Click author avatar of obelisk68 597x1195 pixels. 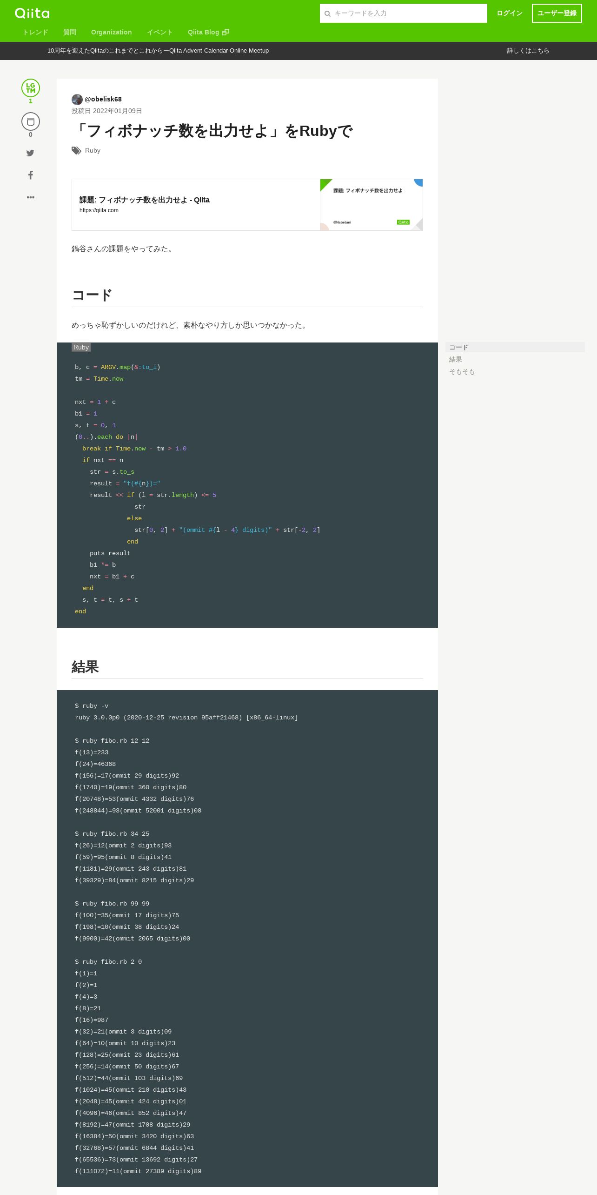[x=77, y=99]
